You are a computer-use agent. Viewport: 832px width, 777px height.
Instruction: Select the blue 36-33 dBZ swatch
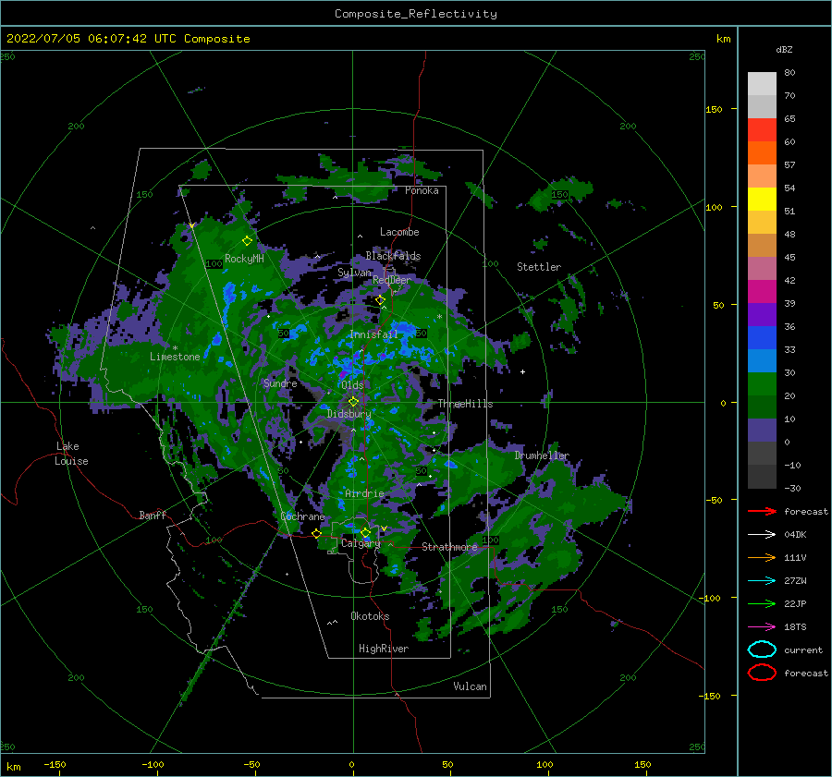click(x=762, y=338)
